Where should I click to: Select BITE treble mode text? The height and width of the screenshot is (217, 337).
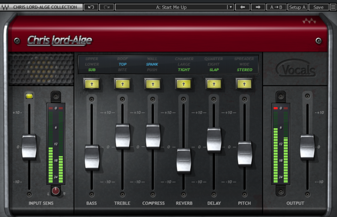[x=123, y=70]
